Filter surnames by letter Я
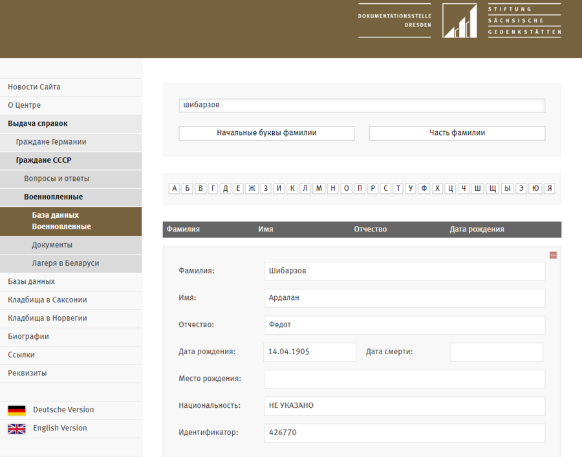Viewport: 582px width, 457px height. pyautogui.click(x=549, y=189)
